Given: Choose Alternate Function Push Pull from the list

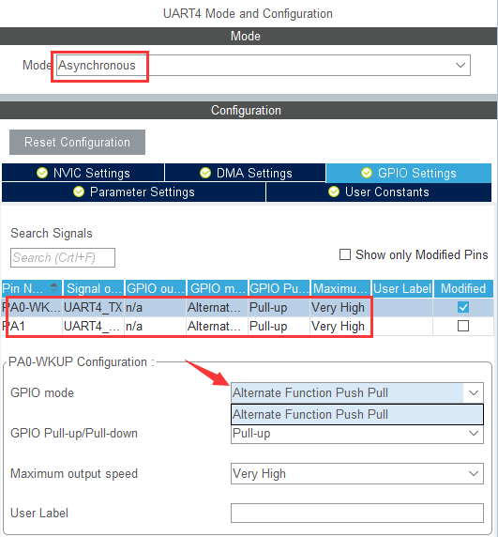Looking at the screenshot, I should 357,414.
